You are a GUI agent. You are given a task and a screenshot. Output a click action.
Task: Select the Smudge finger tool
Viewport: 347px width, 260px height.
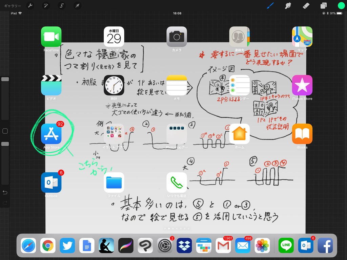pos(288,5)
